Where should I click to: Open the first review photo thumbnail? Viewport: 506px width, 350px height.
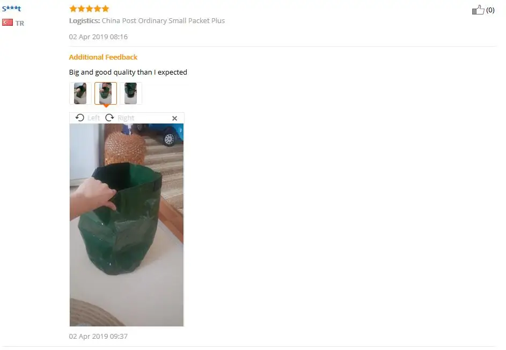point(80,93)
